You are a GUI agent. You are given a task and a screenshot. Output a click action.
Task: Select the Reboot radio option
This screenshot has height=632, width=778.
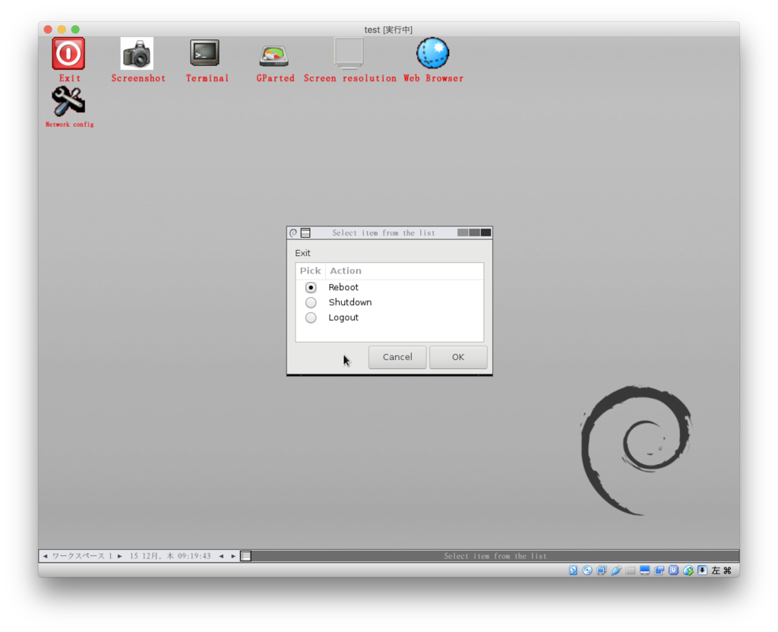point(311,287)
